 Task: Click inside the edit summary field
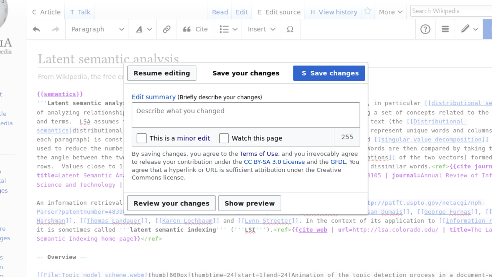246,115
